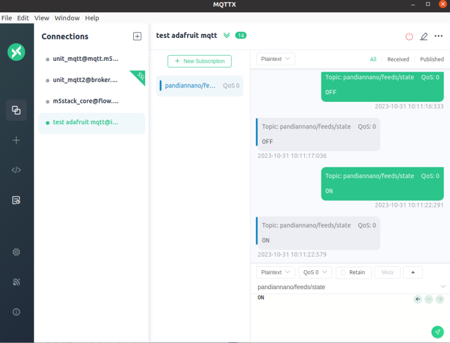The height and width of the screenshot is (343, 450).
Task: Open the payload Plaintext format dropdown
Action: [275, 273]
